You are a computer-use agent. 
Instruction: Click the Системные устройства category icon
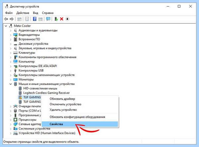click(x=15, y=129)
